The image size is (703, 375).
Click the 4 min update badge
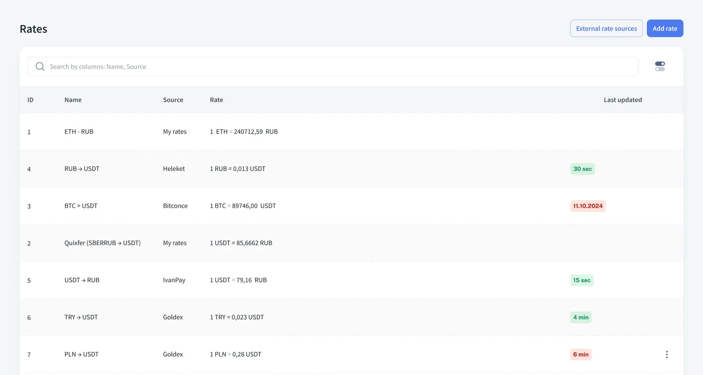coord(581,317)
